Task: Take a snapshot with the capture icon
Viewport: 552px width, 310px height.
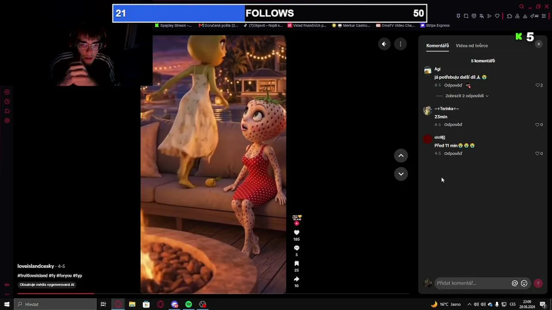Action: click(466, 16)
